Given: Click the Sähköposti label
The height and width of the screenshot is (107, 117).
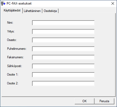Looking at the screenshot, I should [15, 66].
